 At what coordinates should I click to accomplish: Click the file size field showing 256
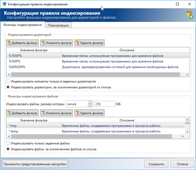(x=104, y=104)
